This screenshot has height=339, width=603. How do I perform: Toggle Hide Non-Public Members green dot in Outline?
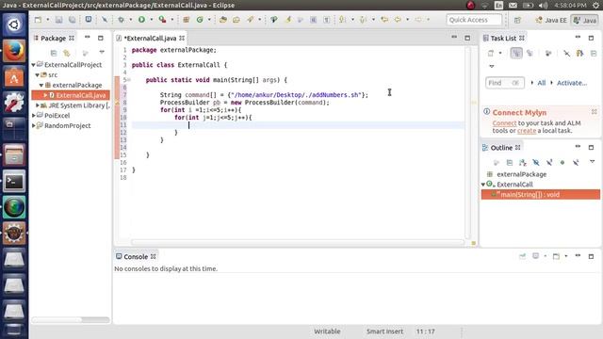[562, 163]
